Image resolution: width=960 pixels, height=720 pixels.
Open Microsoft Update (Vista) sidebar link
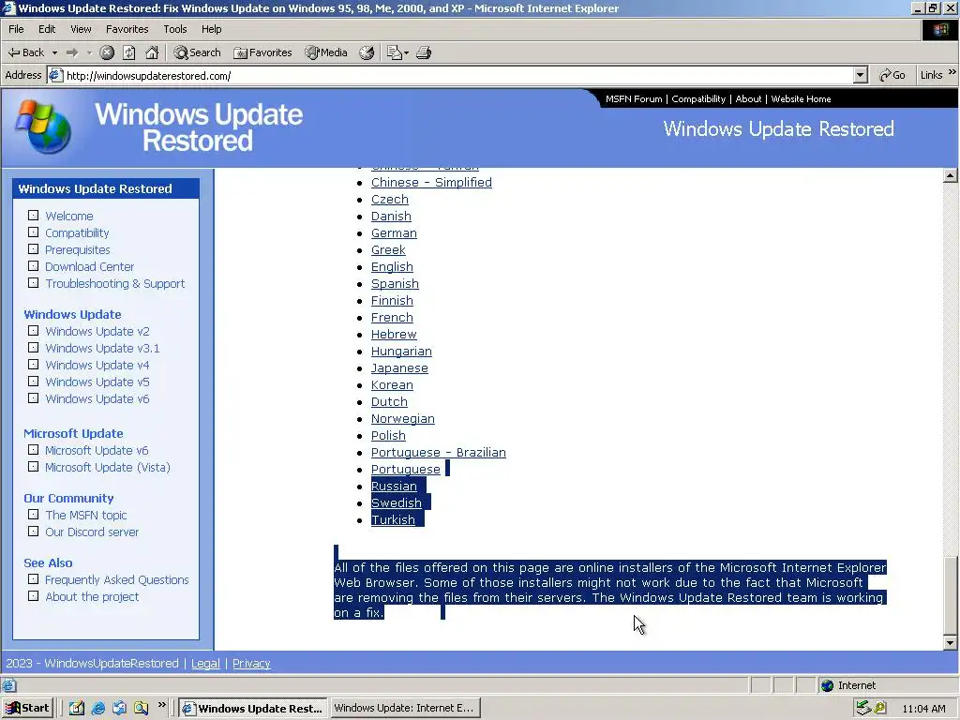108,467
